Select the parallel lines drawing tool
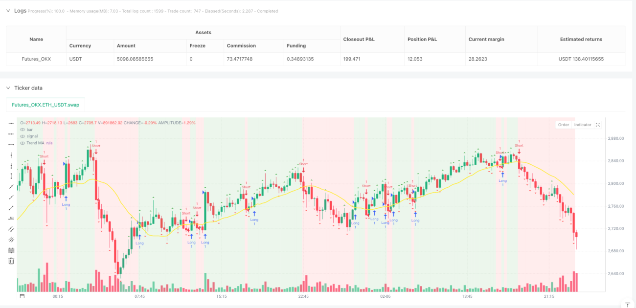The image size is (636, 308). coord(11,229)
